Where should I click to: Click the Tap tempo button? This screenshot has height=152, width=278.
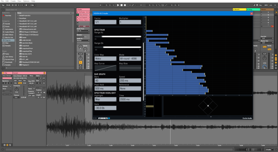point(2,5)
